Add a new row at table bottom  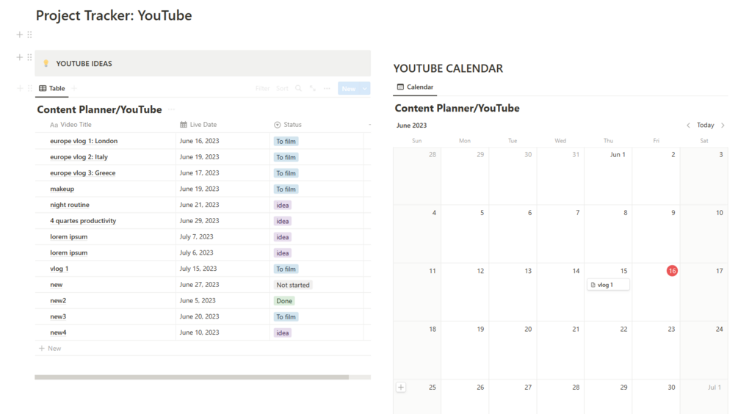click(50, 348)
